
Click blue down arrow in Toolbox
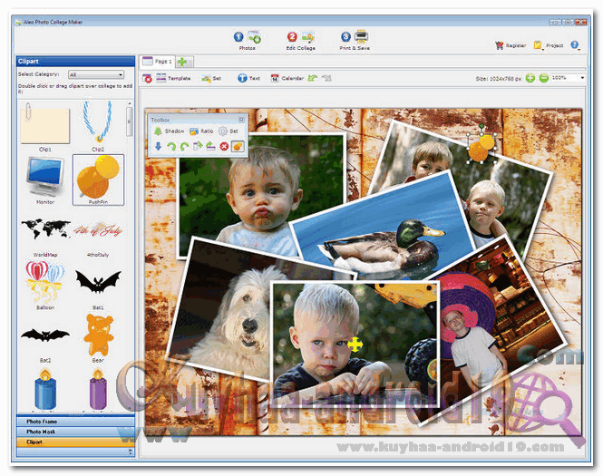(158, 147)
